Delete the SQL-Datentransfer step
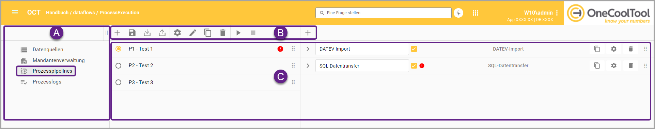Image resolution: width=655 pixels, height=129 pixels. 631,66
